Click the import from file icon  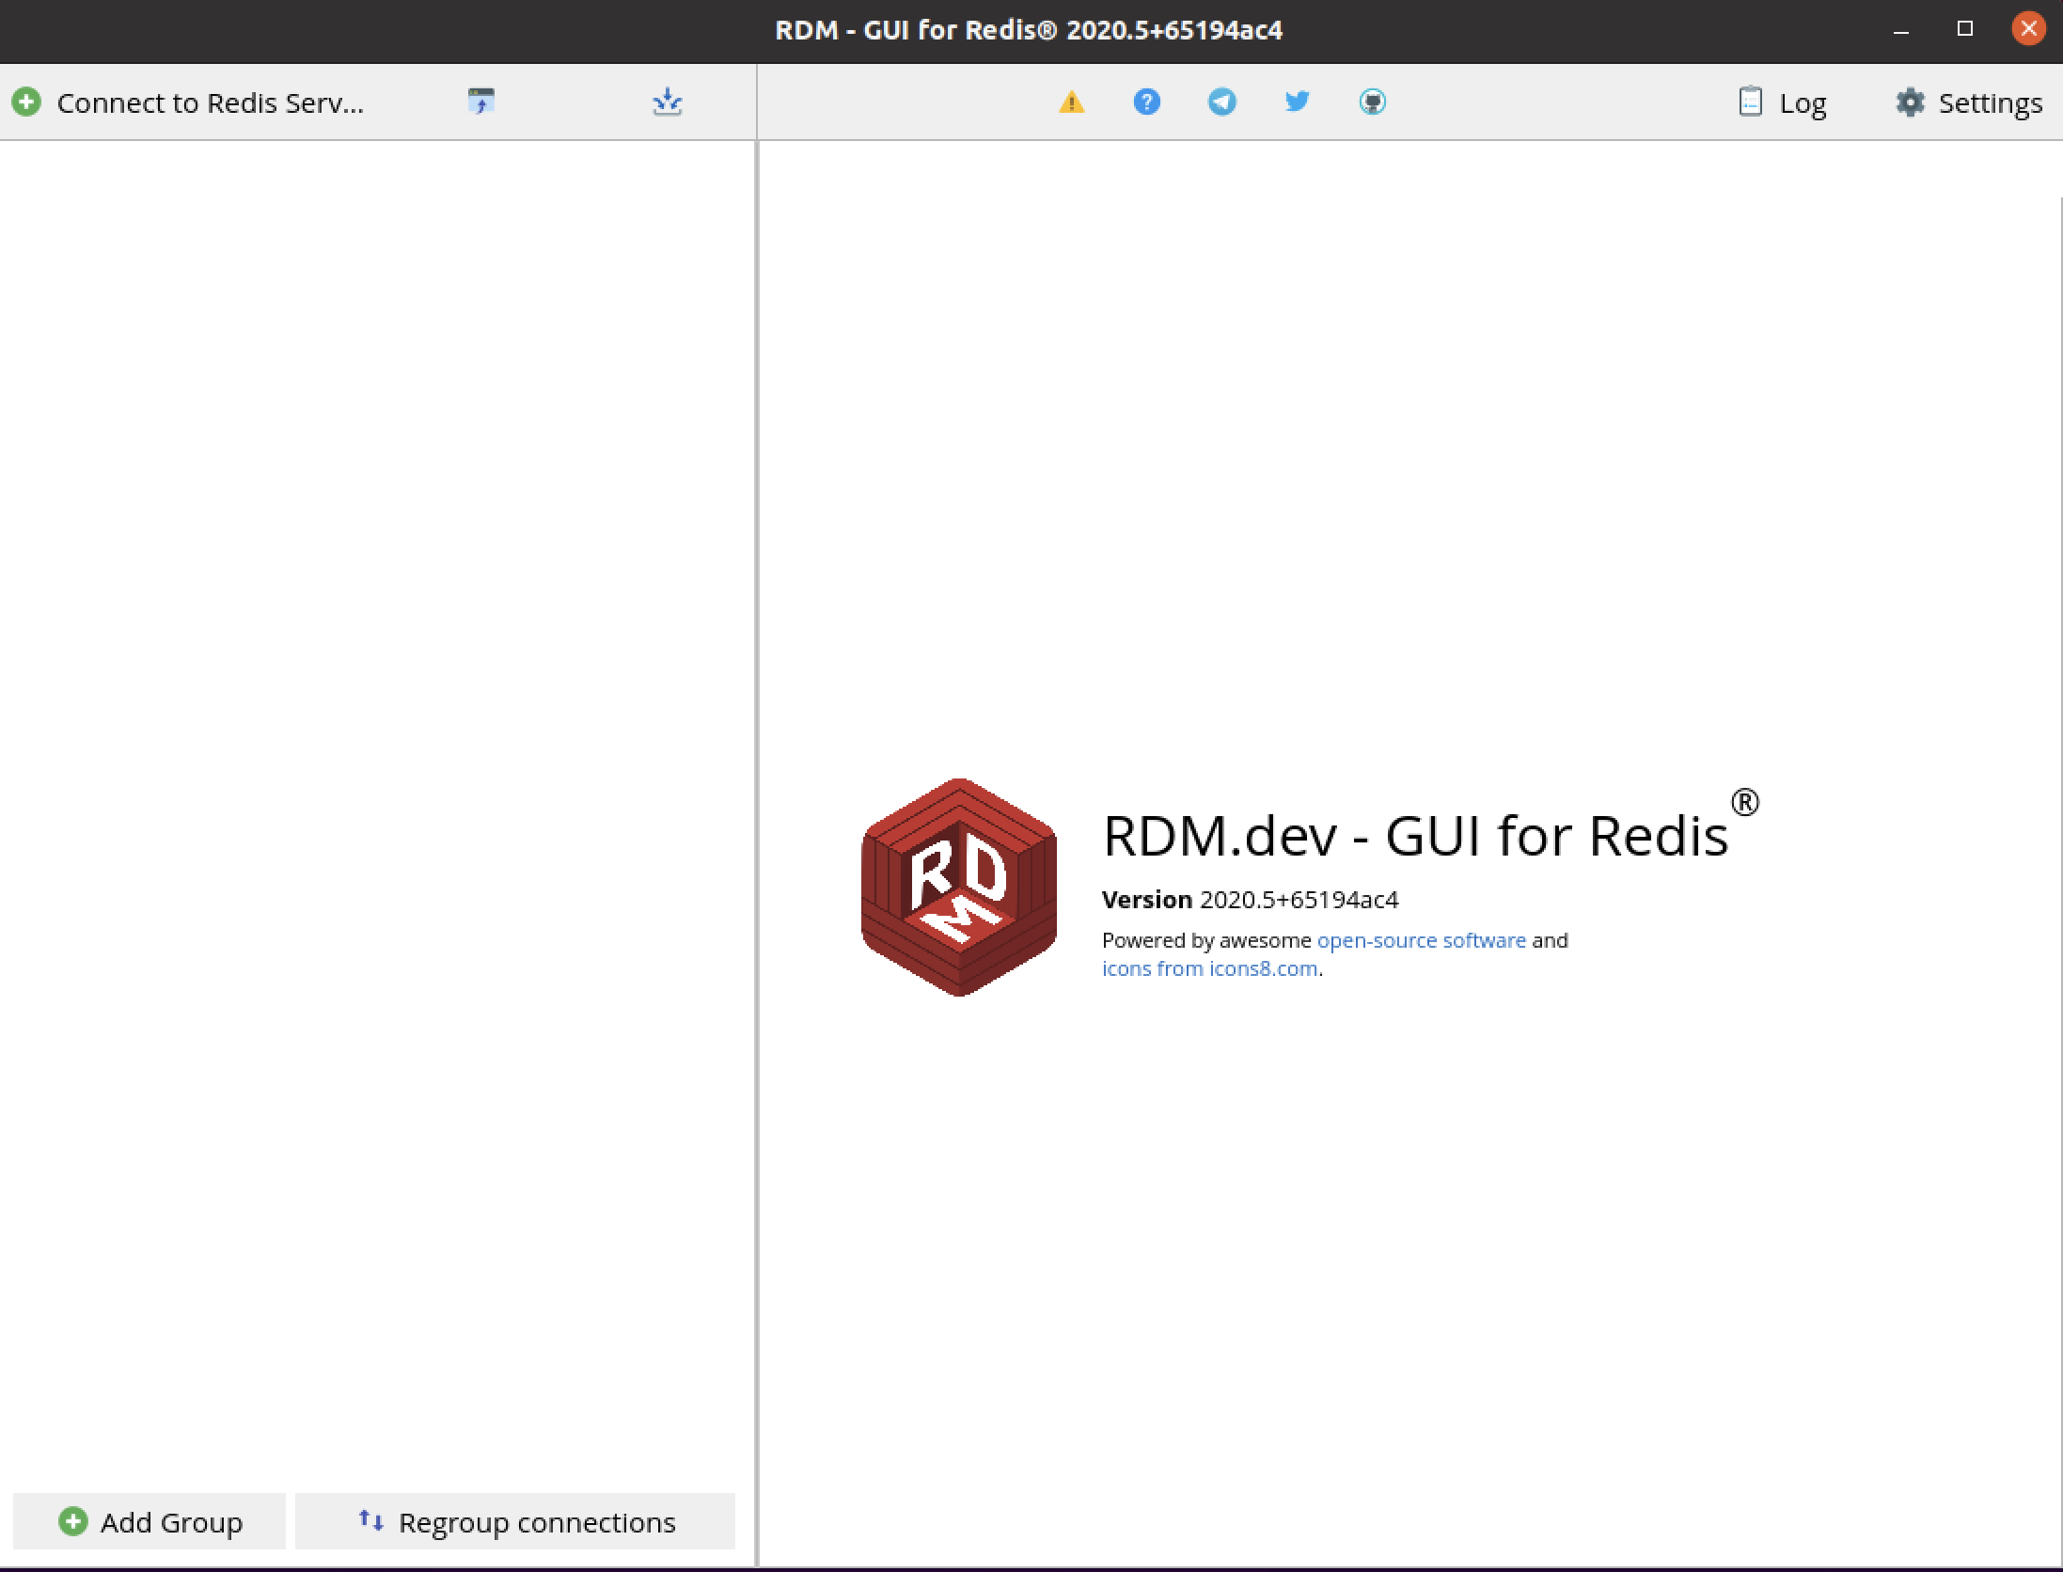tap(667, 102)
